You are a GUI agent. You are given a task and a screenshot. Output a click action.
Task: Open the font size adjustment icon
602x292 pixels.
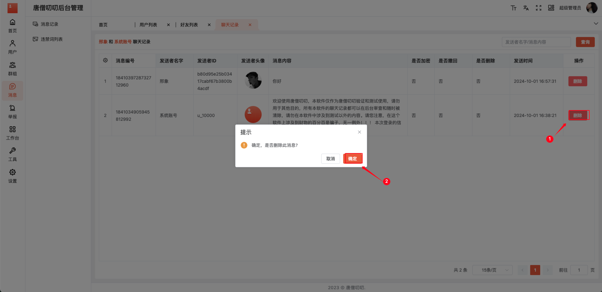pos(513,8)
